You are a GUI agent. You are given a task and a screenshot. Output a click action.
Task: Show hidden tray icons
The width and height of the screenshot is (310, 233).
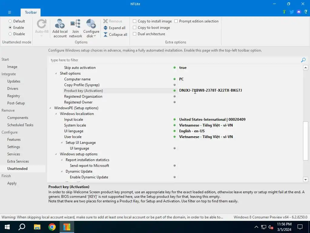coord(256,227)
